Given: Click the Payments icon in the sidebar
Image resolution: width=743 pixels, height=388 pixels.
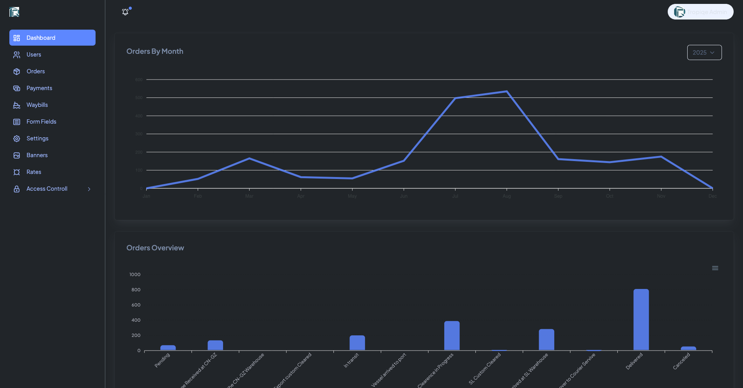Looking at the screenshot, I should [x=17, y=89].
